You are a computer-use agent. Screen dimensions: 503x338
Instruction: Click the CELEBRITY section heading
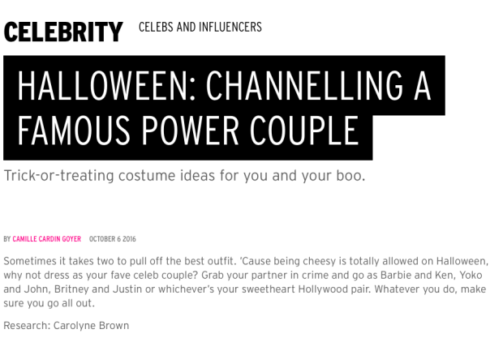(63, 32)
